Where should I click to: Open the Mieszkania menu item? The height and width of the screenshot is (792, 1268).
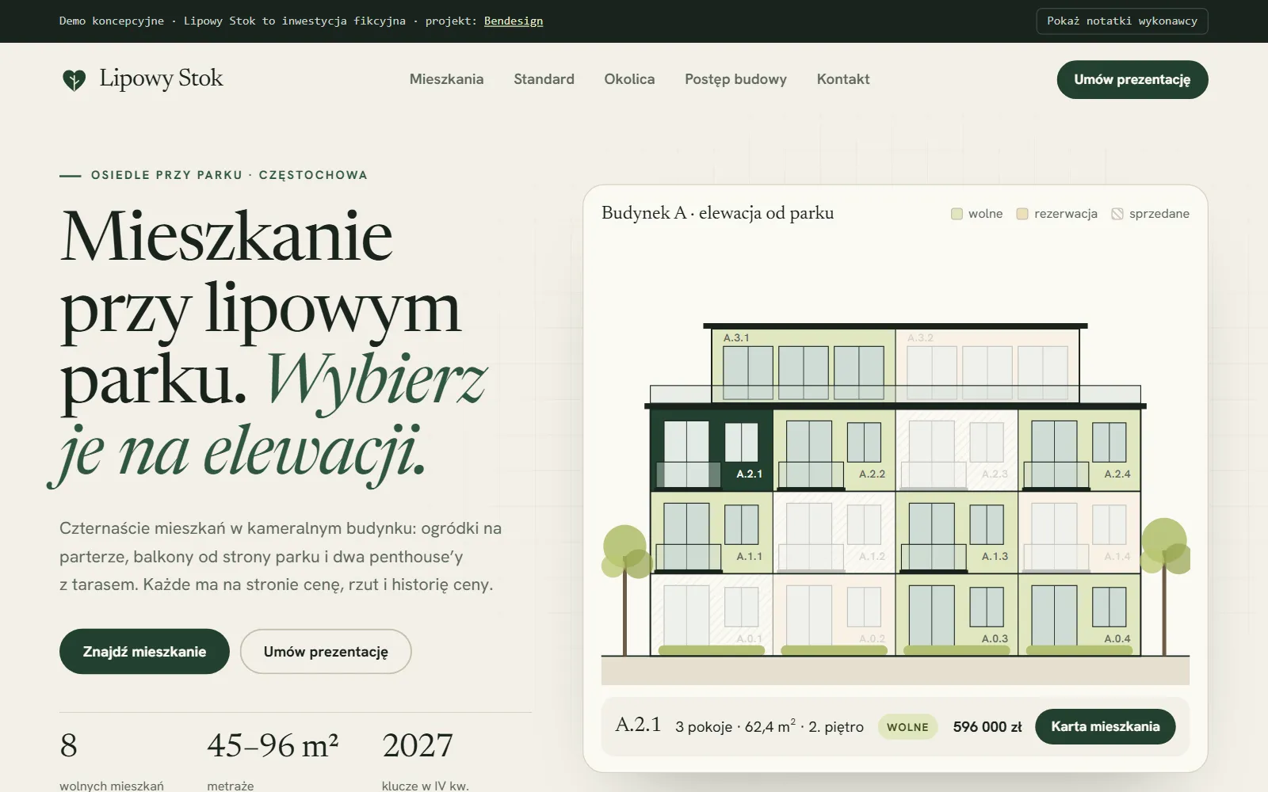[446, 79]
